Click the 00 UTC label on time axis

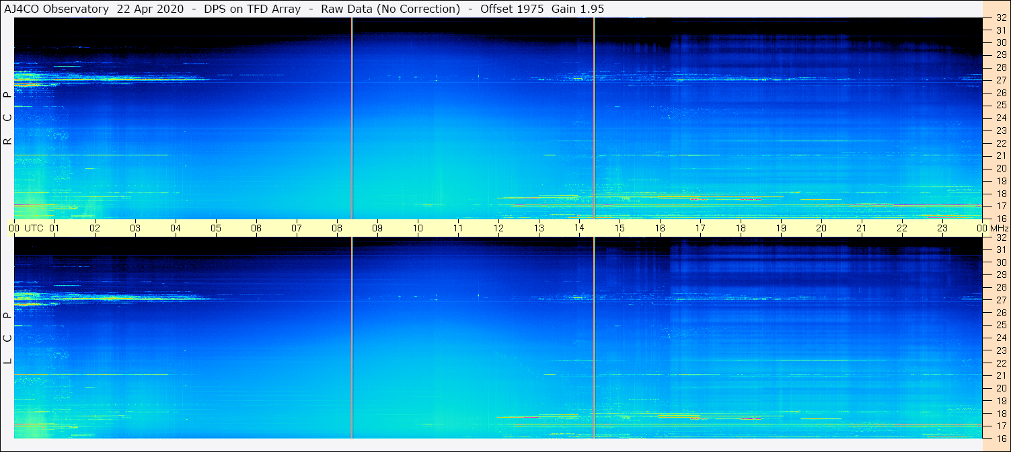26,228
